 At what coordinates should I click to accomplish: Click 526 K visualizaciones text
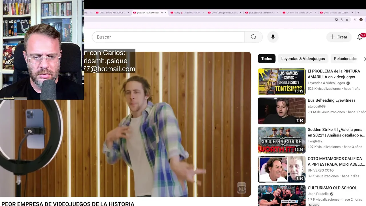324,89
